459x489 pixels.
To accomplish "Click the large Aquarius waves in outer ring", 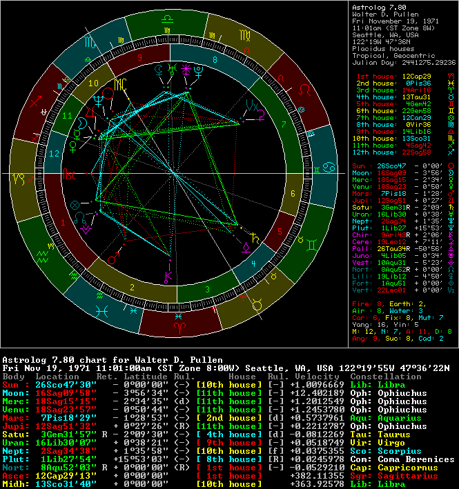I will tap(42, 257).
